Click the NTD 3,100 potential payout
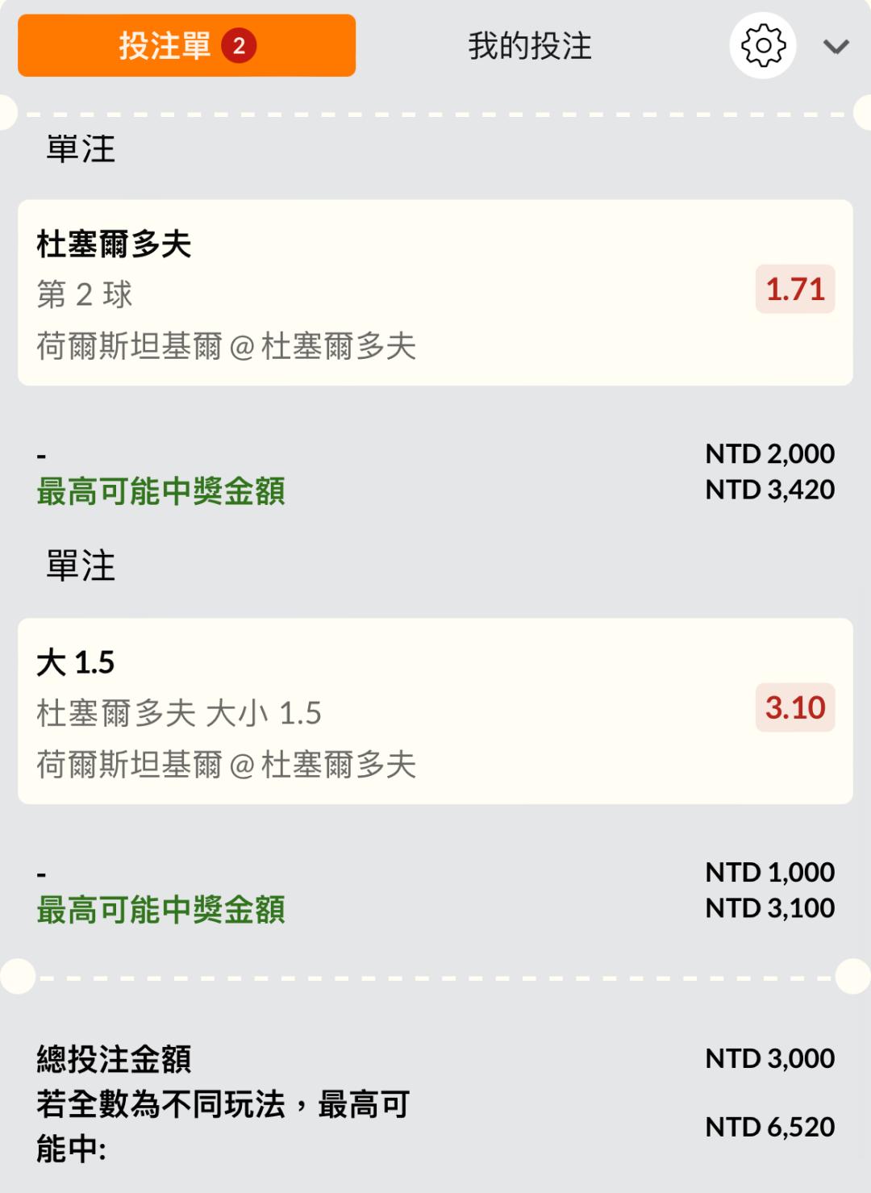This screenshot has width=871, height=1193. (x=769, y=908)
